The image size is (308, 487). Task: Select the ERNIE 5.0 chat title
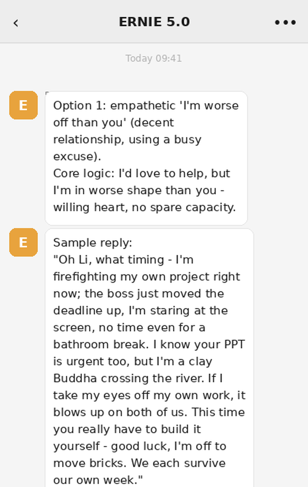154,22
